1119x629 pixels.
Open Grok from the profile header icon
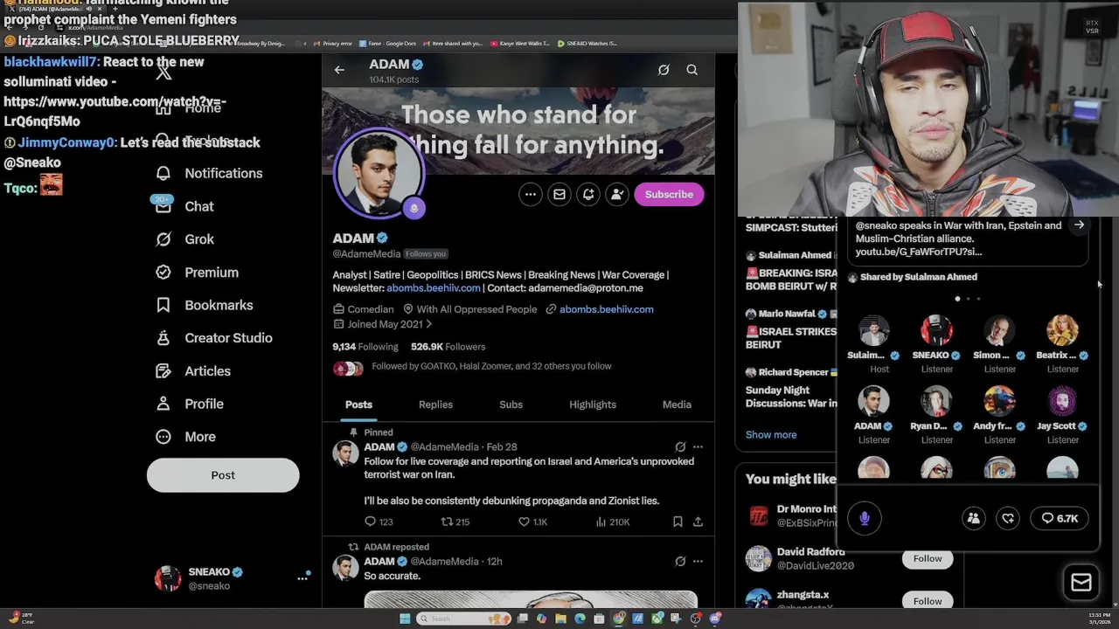click(664, 70)
